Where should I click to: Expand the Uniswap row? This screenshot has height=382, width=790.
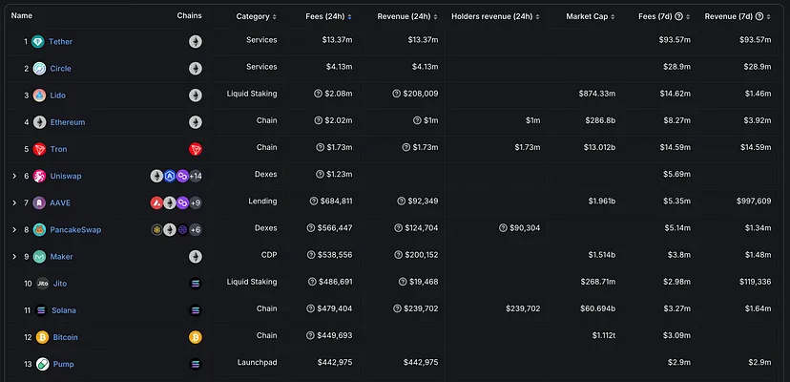tap(14, 177)
